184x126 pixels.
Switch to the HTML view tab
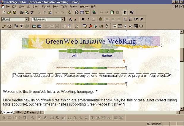click(19, 112)
